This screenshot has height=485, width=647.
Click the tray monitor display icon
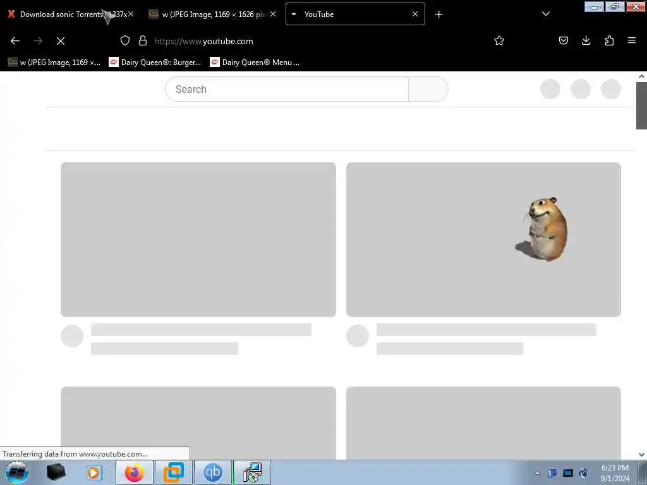pos(568,473)
